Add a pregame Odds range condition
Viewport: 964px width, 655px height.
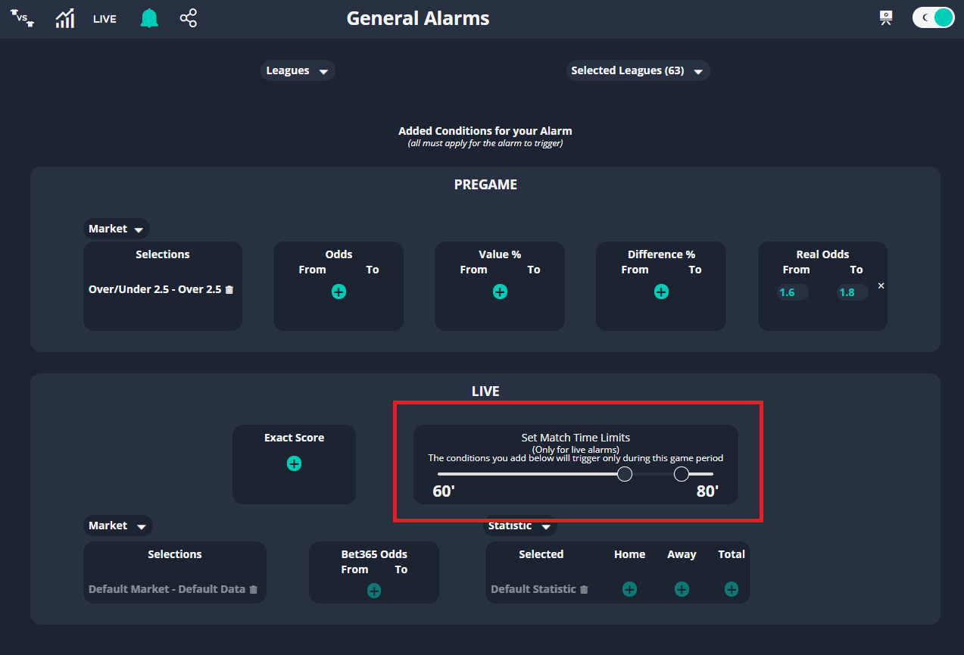(338, 291)
